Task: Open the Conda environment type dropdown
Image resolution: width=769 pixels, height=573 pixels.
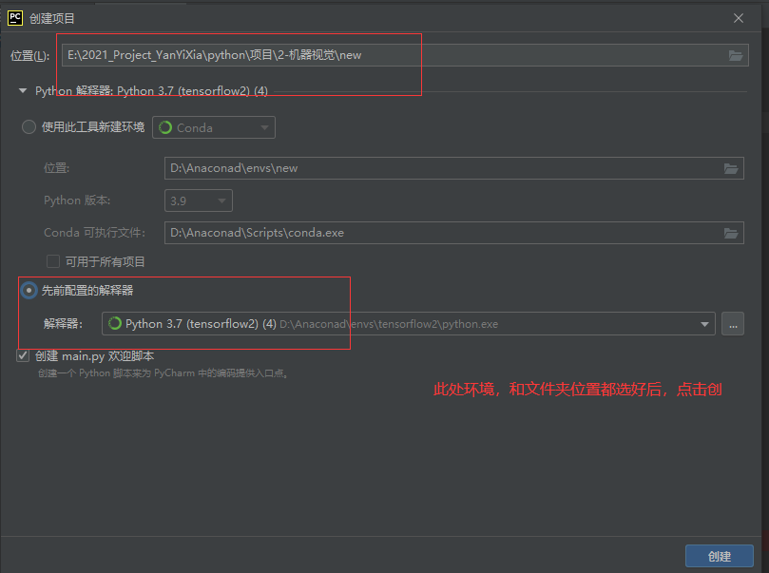Action: pos(214,127)
